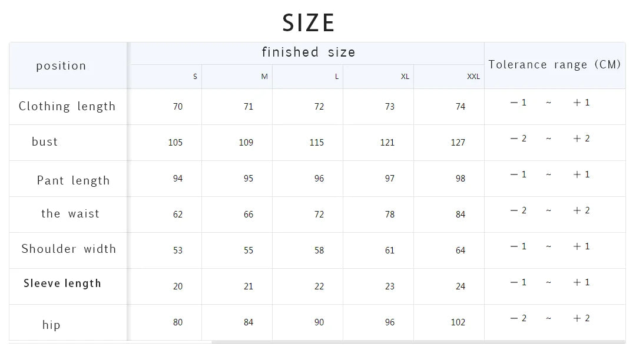Select the M size column header

point(264,77)
